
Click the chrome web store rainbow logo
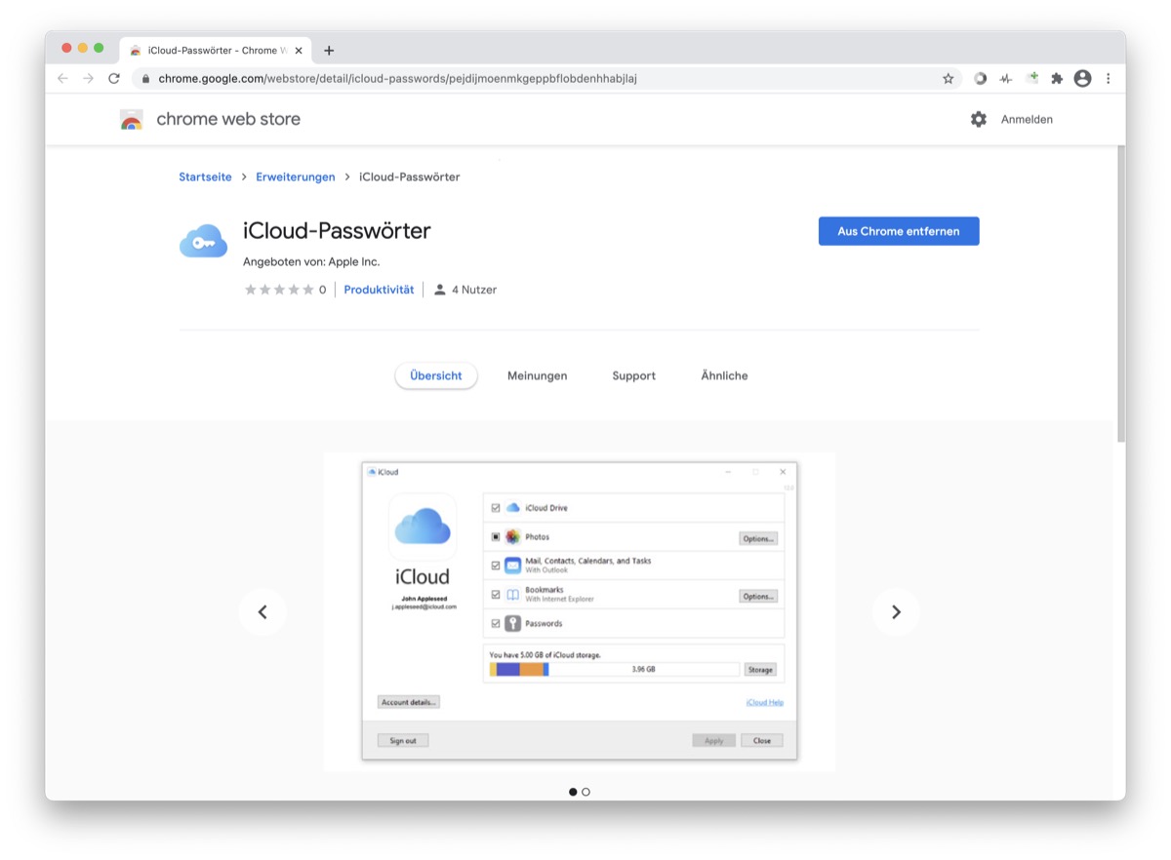pos(132,120)
